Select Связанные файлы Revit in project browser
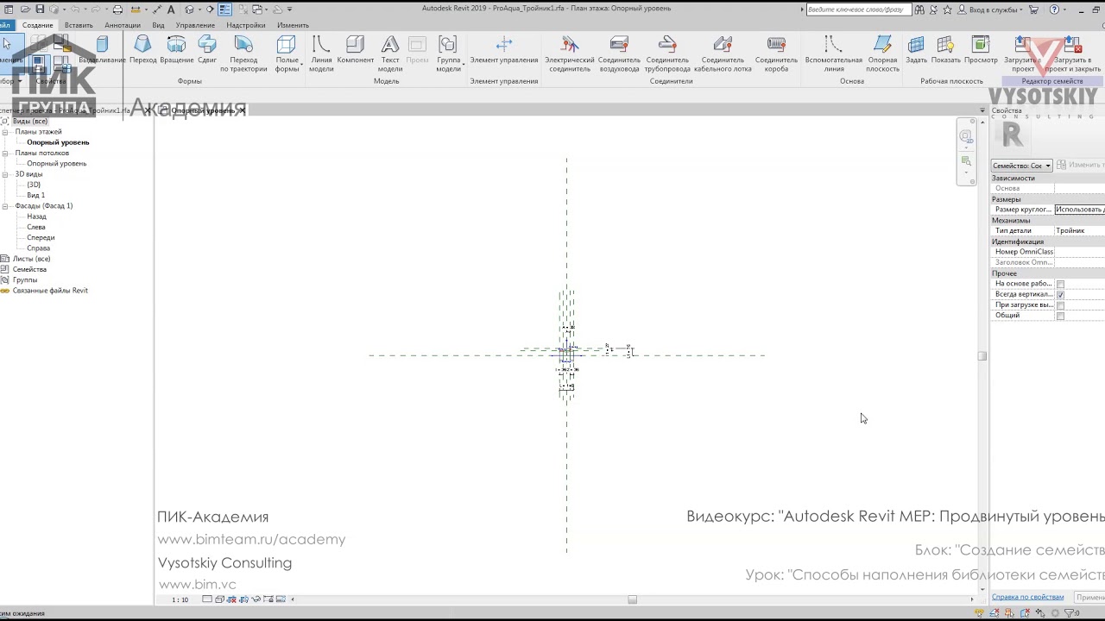 [x=50, y=291]
